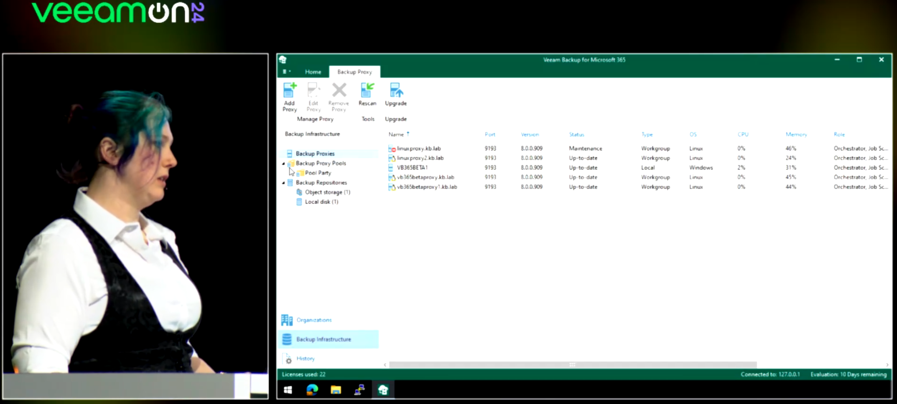Screen dimensions: 897x404
Task: Click the Object storage tree icon
Action: (x=299, y=192)
